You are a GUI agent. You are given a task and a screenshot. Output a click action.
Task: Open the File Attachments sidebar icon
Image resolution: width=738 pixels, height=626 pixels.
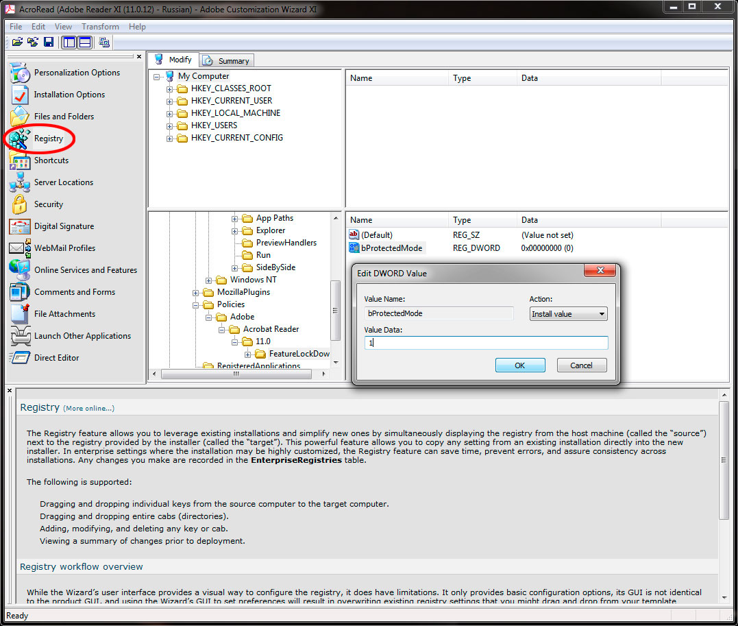pos(20,314)
